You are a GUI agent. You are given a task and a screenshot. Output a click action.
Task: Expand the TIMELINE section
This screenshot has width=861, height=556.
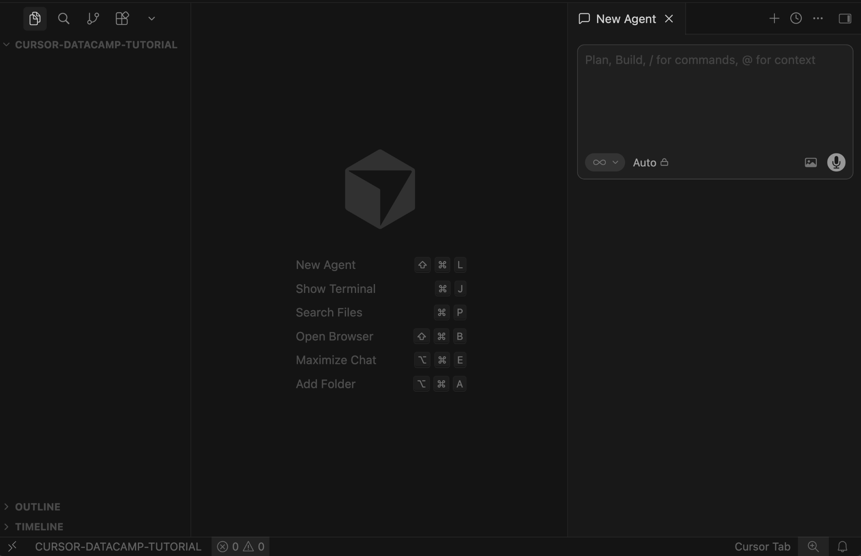click(x=95, y=527)
